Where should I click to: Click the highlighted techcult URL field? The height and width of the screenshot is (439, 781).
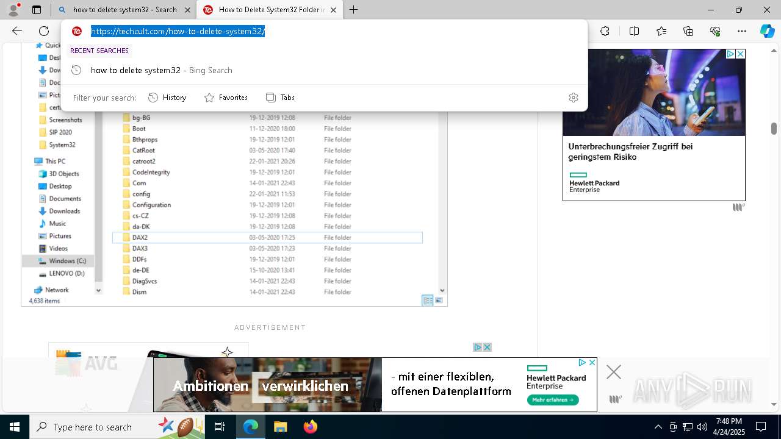point(178,31)
